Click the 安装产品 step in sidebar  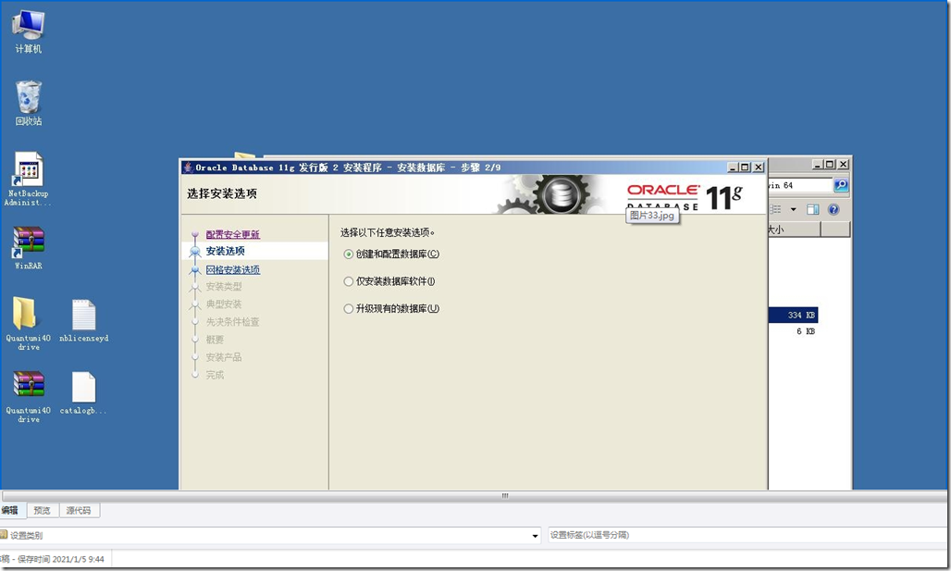[224, 357]
